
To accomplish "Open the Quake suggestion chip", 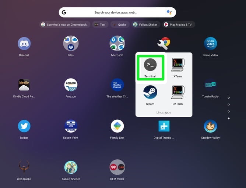I will (120, 25).
